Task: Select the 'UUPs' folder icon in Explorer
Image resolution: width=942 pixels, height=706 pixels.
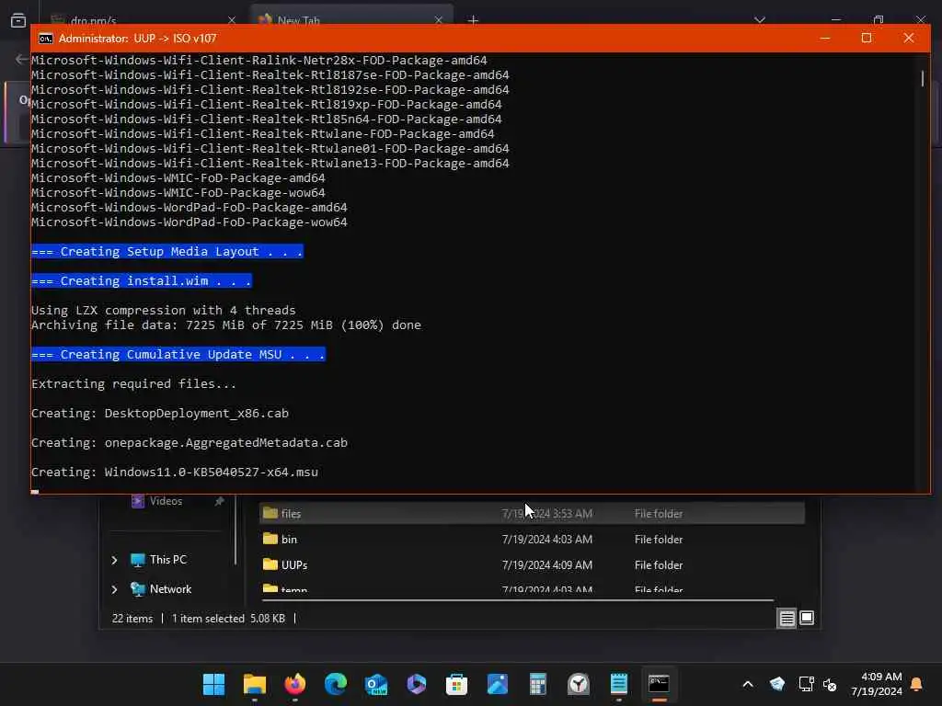Action: [x=270, y=564]
